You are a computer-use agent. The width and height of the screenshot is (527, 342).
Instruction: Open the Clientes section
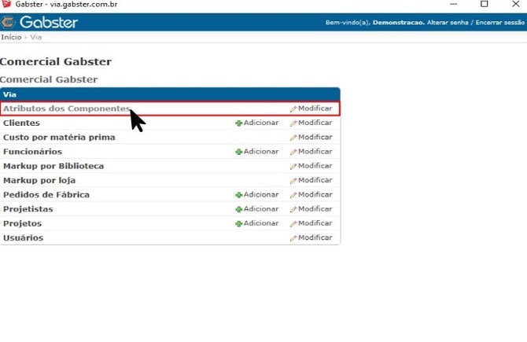[x=21, y=123]
